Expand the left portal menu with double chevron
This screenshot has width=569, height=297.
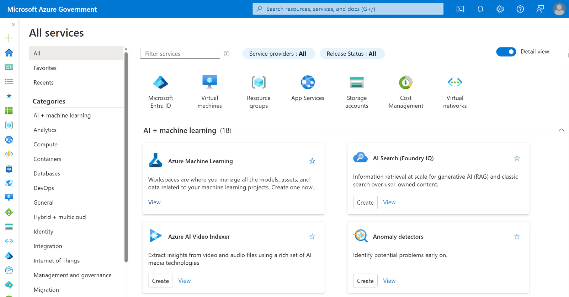coord(13,24)
